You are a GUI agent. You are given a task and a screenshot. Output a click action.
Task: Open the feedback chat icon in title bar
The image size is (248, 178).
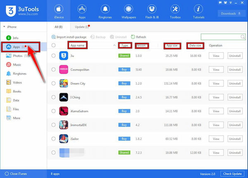pyautogui.click(x=220, y=2)
